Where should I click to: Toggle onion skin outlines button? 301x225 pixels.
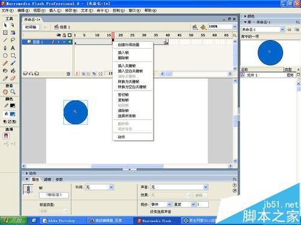[x=88, y=74]
